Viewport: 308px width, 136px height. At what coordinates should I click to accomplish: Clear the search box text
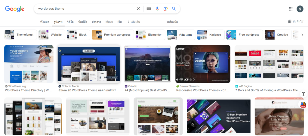tap(138, 9)
